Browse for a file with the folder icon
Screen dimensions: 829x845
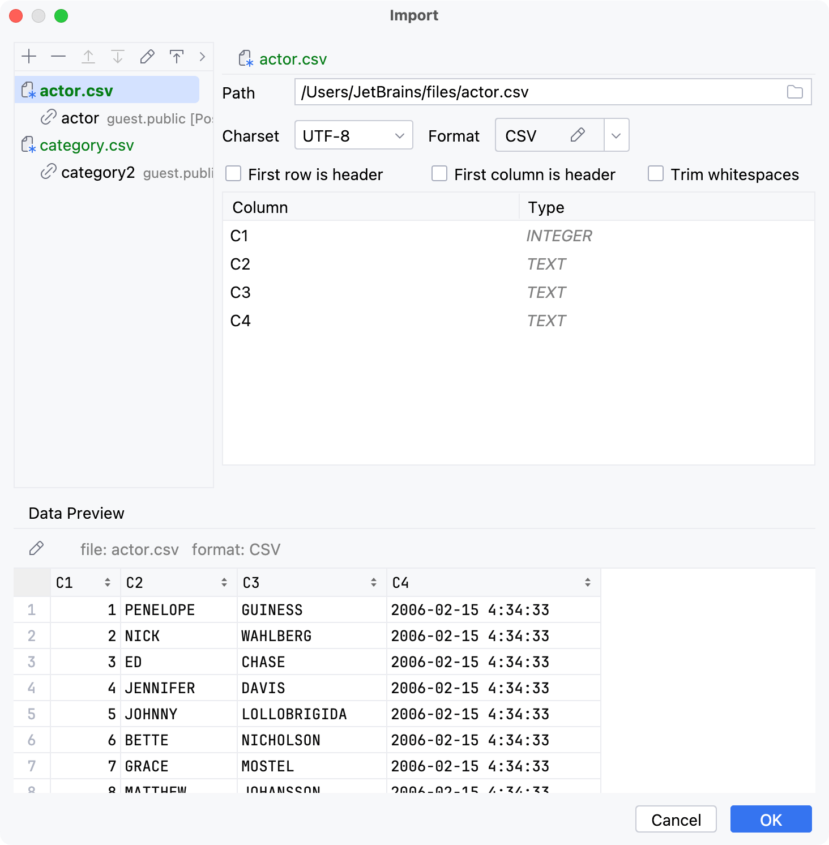click(x=795, y=92)
